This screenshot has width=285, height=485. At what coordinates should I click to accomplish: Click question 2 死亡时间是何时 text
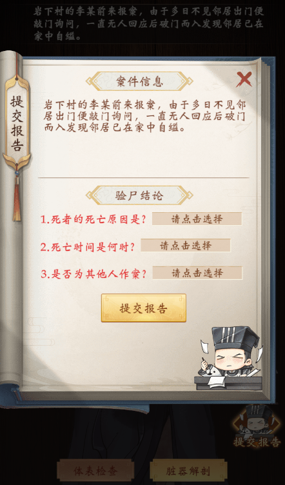click(88, 247)
